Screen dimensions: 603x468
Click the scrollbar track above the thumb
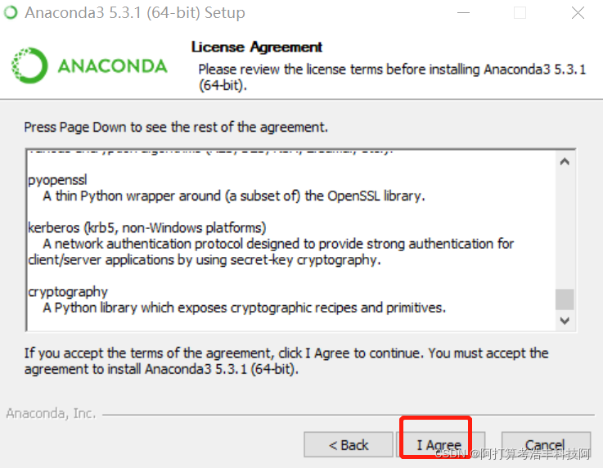[x=565, y=230]
